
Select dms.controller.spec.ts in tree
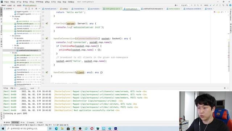pyautogui.click(x=22, y=55)
